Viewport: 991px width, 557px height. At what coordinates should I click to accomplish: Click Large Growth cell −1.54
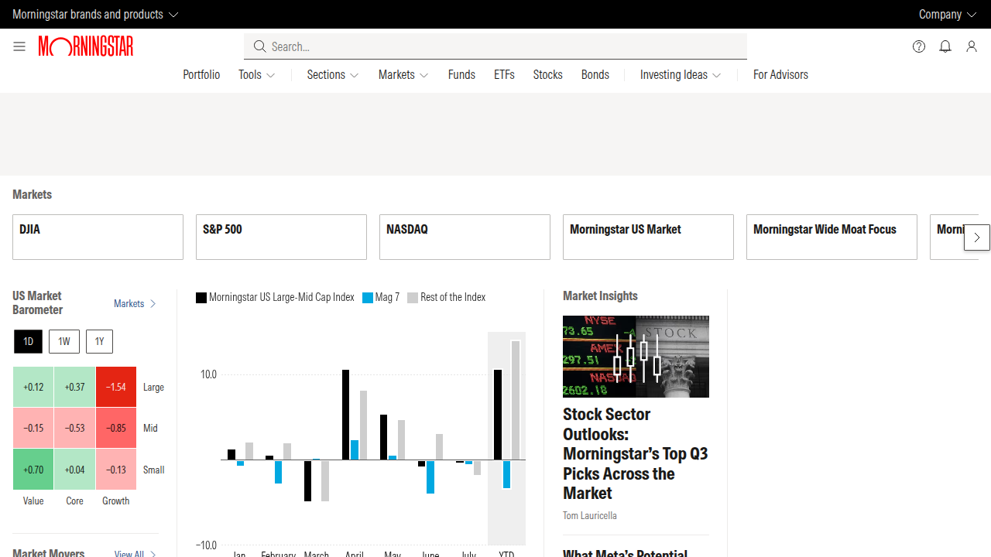click(x=116, y=387)
